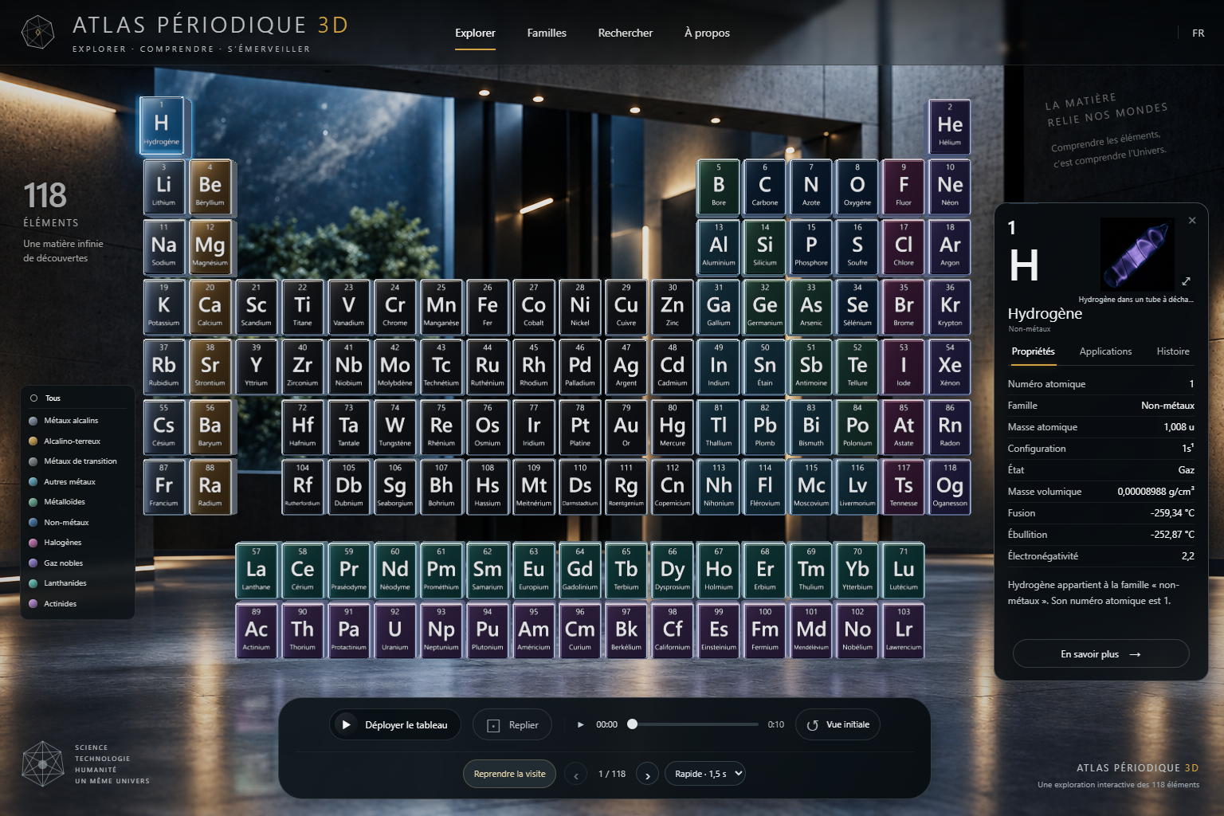The height and width of the screenshot is (816, 1224).
Task: Select the Hydrogène element tile
Action: pyautogui.click(x=162, y=124)
